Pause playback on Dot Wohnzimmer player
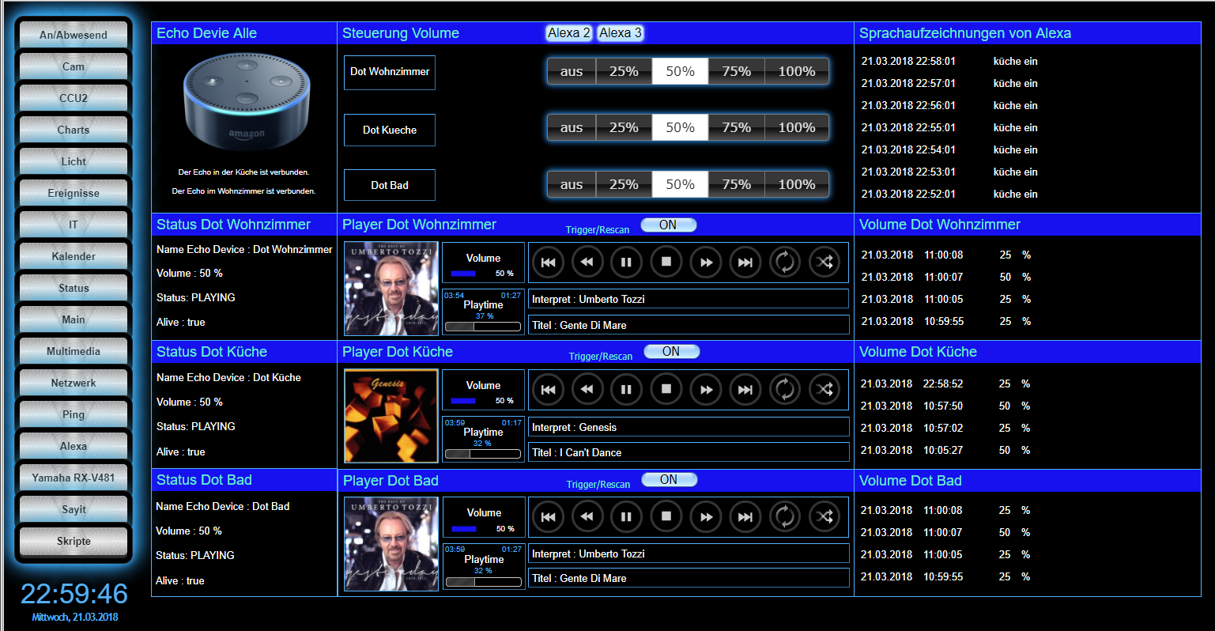Image resolution: width=1215 pixels, height=631 pixels. coord(626,262)
